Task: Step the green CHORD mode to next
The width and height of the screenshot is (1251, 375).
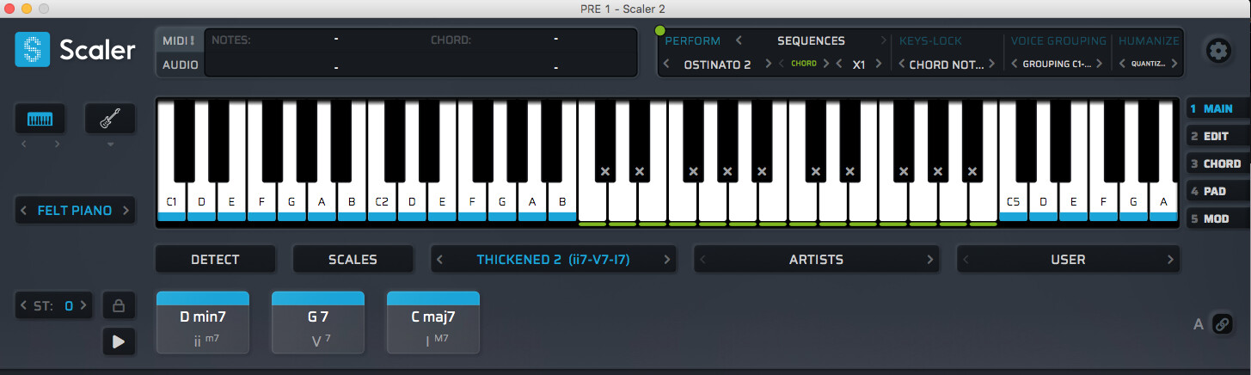Action: click(x=826, y=64)
